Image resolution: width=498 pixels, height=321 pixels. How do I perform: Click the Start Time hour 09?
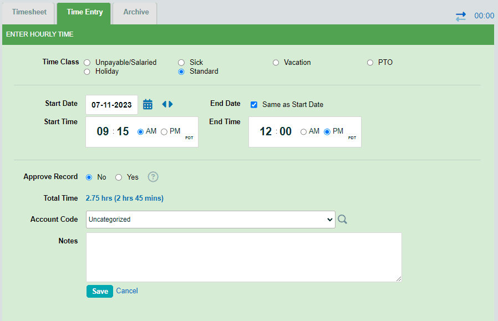point(103,131)
